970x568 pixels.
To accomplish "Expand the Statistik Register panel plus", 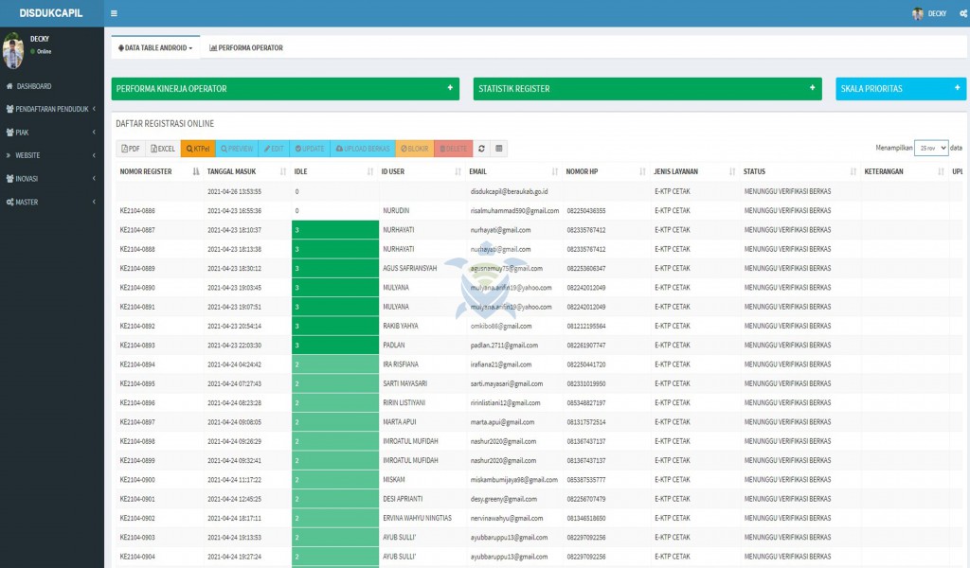I will coord(812,88).
